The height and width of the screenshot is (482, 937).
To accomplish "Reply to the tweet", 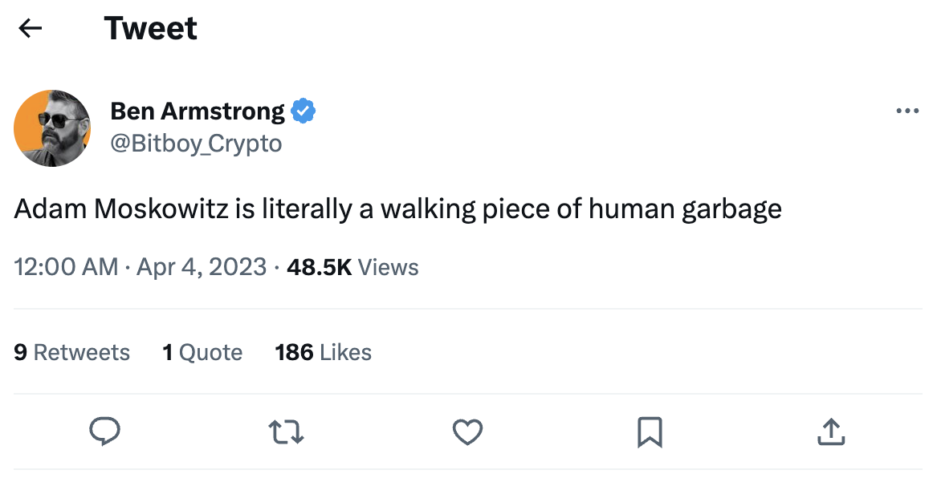I will (x=104, y=432).
